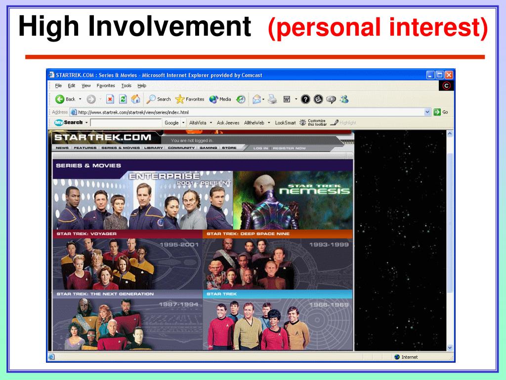Open COMMUNITY in site navigation
This screenshot has width=506, height=380.
tap(181, 147)
